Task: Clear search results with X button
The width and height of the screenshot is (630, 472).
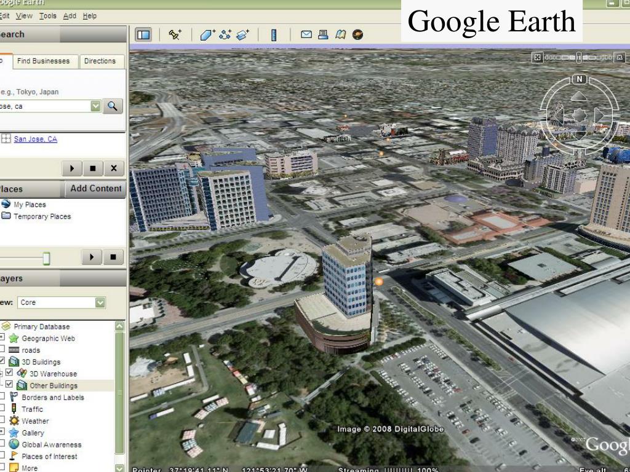Action: (x=114, y=168)
